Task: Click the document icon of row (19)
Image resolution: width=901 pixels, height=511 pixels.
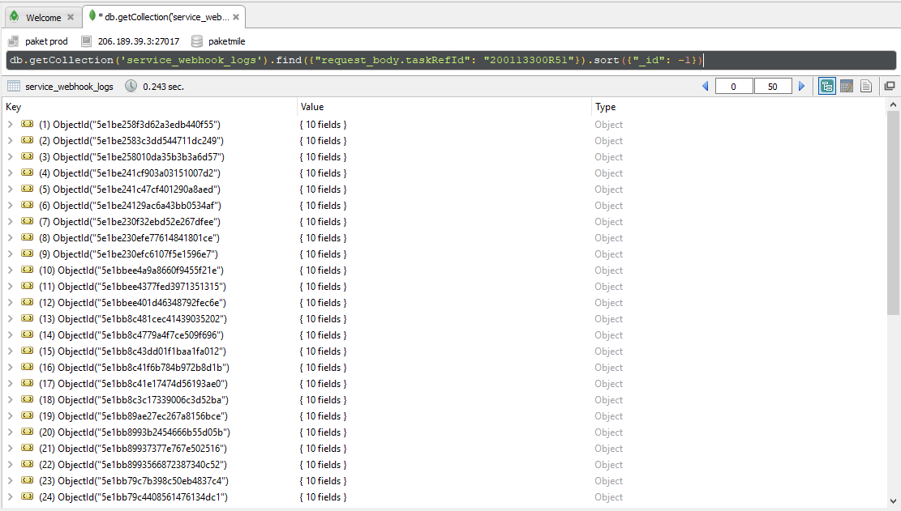Action: [x=27, y=415]
